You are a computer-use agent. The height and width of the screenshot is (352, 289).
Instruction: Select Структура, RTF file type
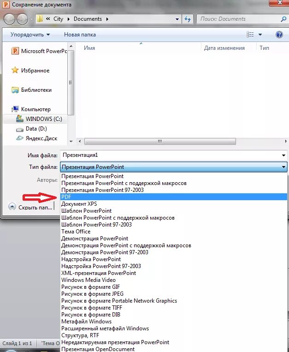pos(174,335)
